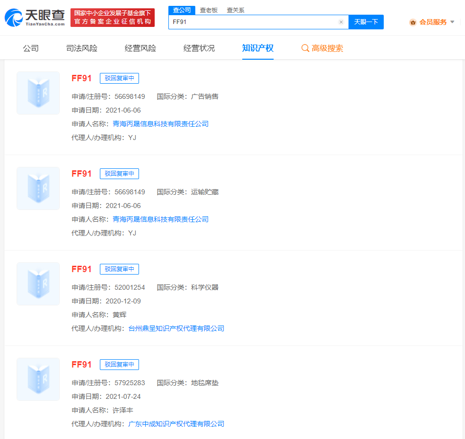The image size is (465, 439).
Task: Open the 地毯席垫 FF91 trademark image
Action: point(38,379)
